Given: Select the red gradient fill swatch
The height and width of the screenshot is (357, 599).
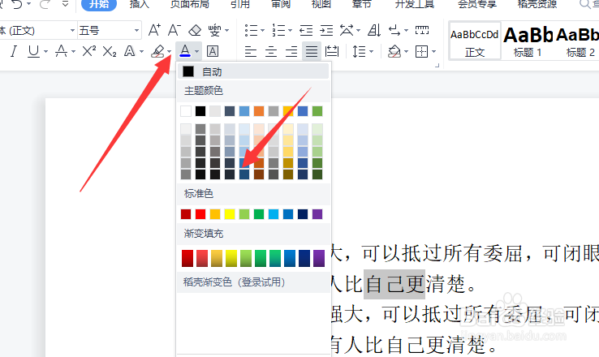Looking at the screenshot, I should (x=187, y=258).
